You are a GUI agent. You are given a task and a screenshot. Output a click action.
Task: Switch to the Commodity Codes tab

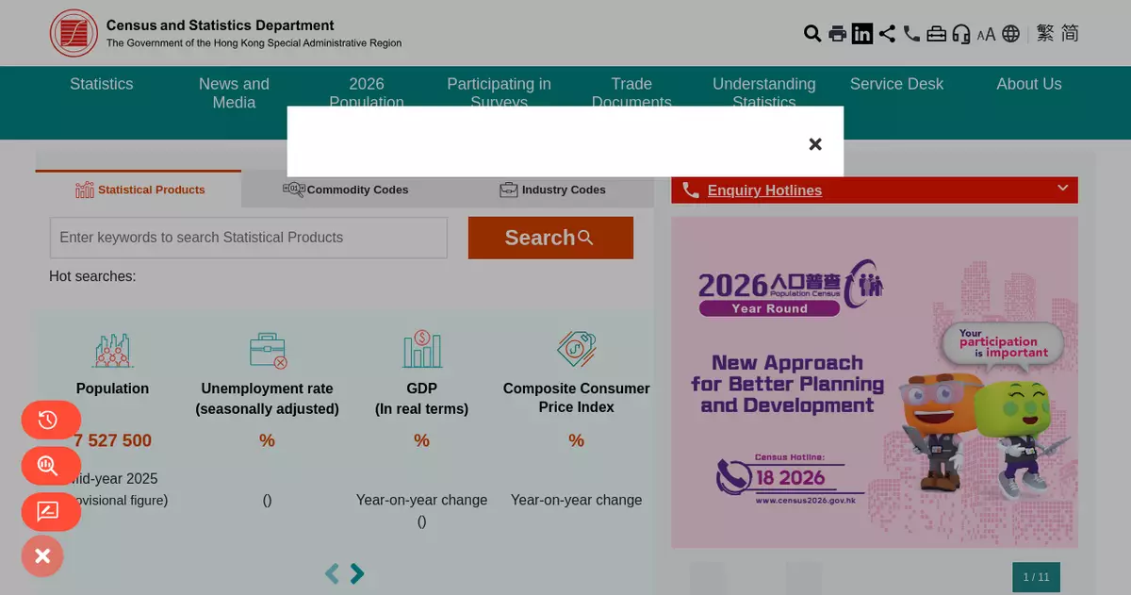(x=346, y=190)
